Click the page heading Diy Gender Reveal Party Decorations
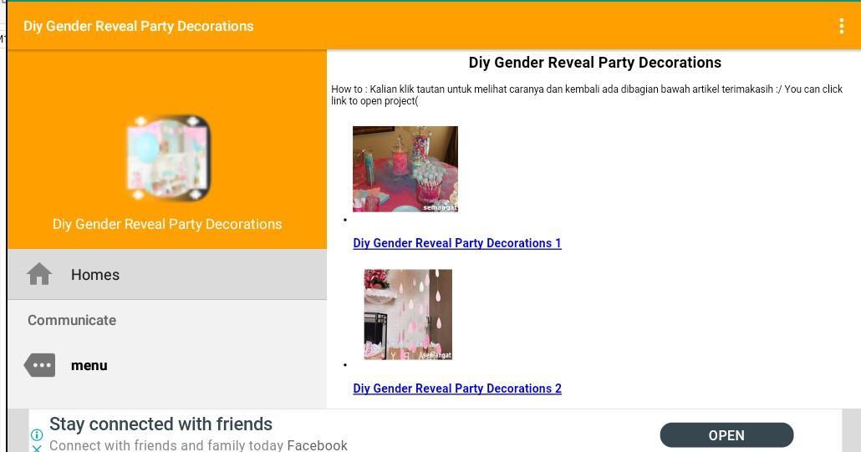 [594, 63]
